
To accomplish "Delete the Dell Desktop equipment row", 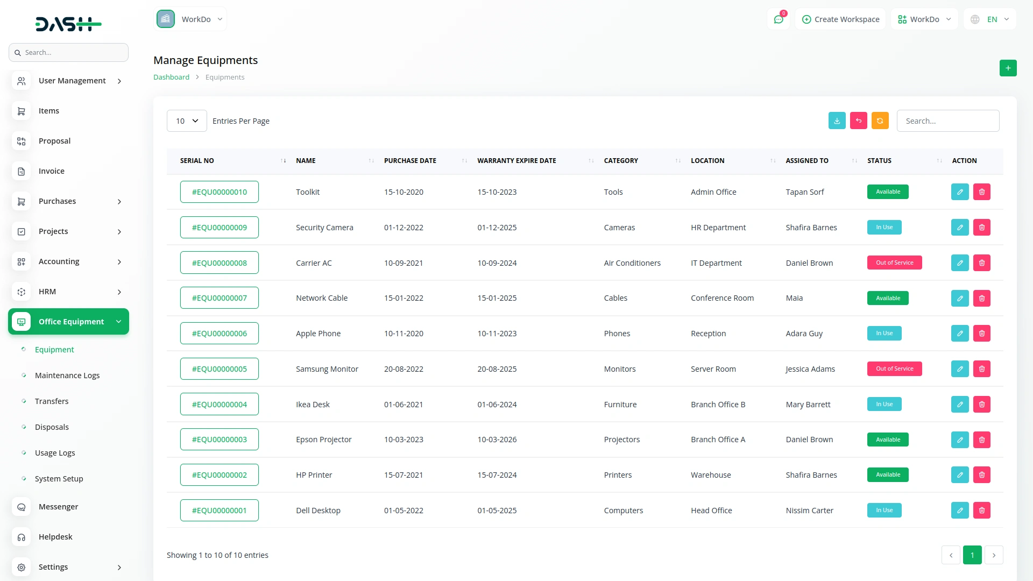I will click(x=981, y=511).
